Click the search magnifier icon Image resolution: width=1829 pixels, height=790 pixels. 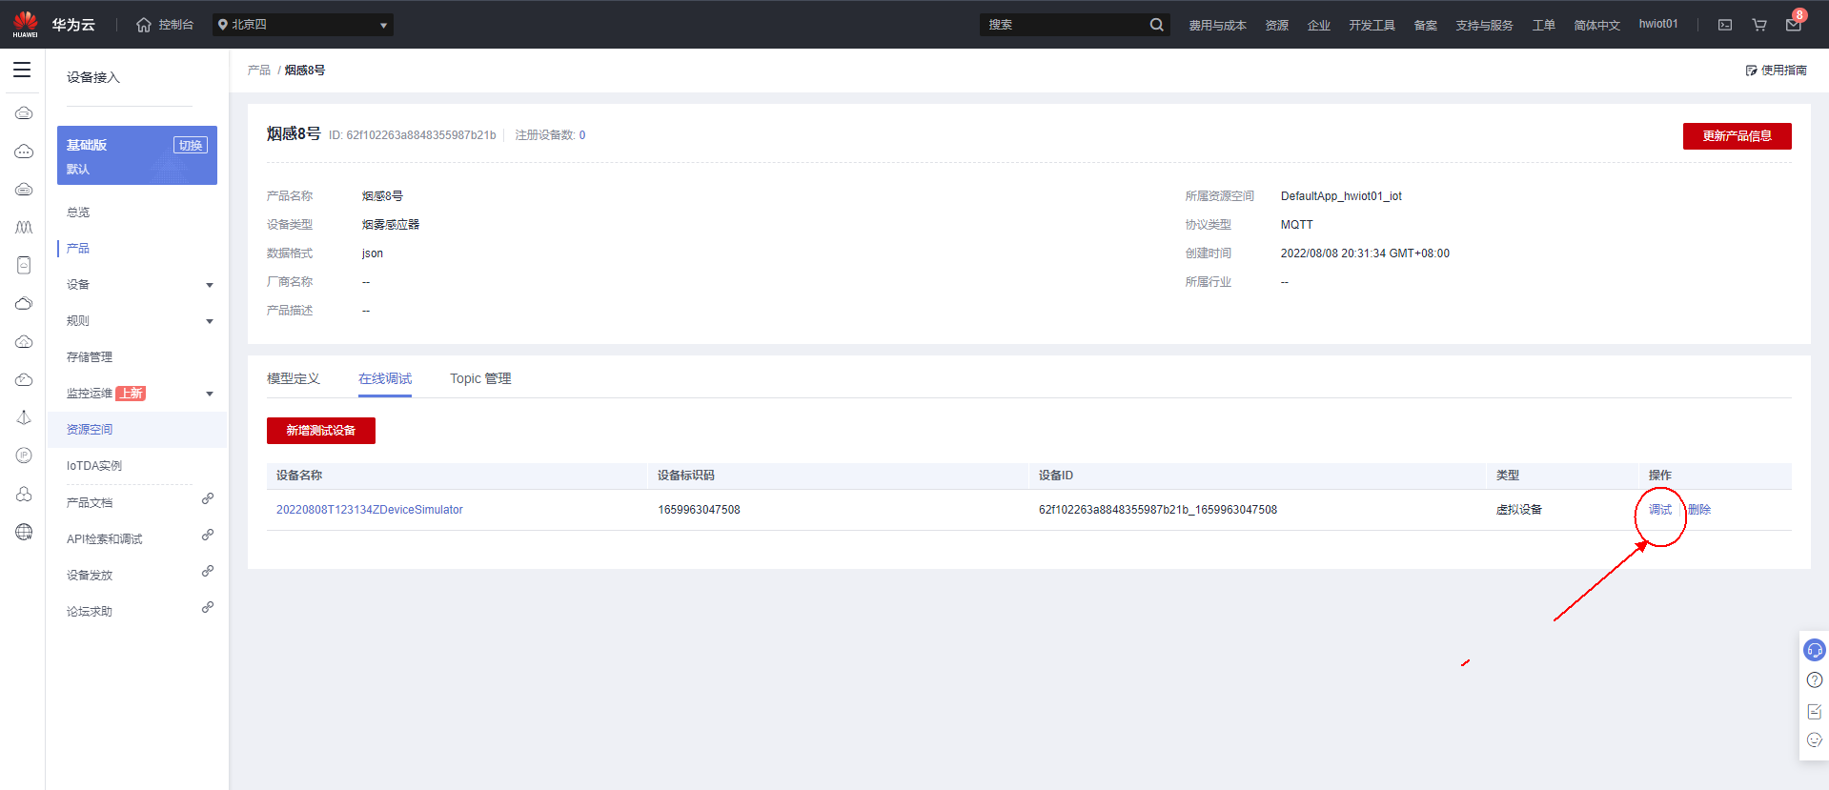coord(1156,25)
